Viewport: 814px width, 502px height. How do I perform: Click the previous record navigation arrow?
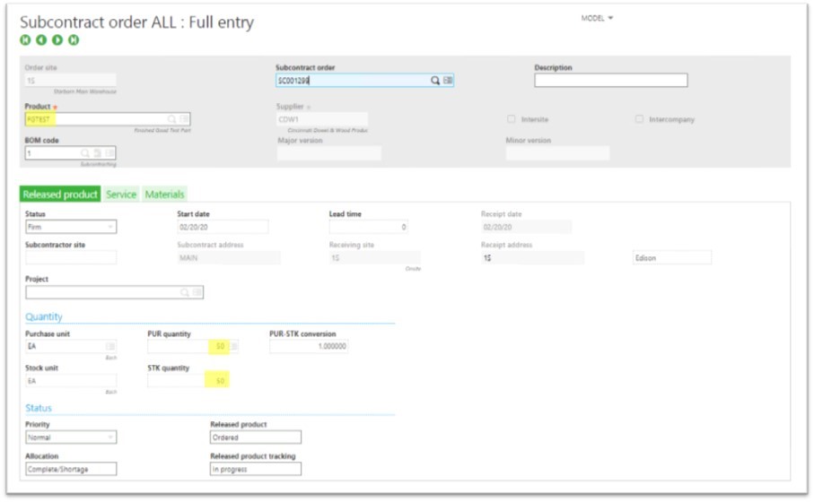[x=41, y=39]
